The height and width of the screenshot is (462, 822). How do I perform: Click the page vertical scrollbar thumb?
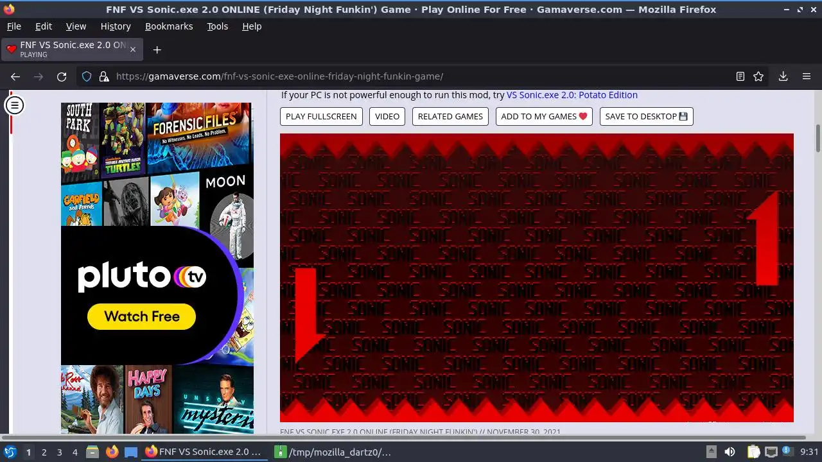point(818,139)
